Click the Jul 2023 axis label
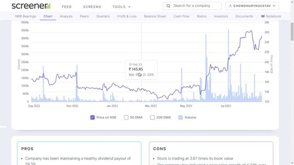Screen dimensions: 294x165 (x=226, y=106)
